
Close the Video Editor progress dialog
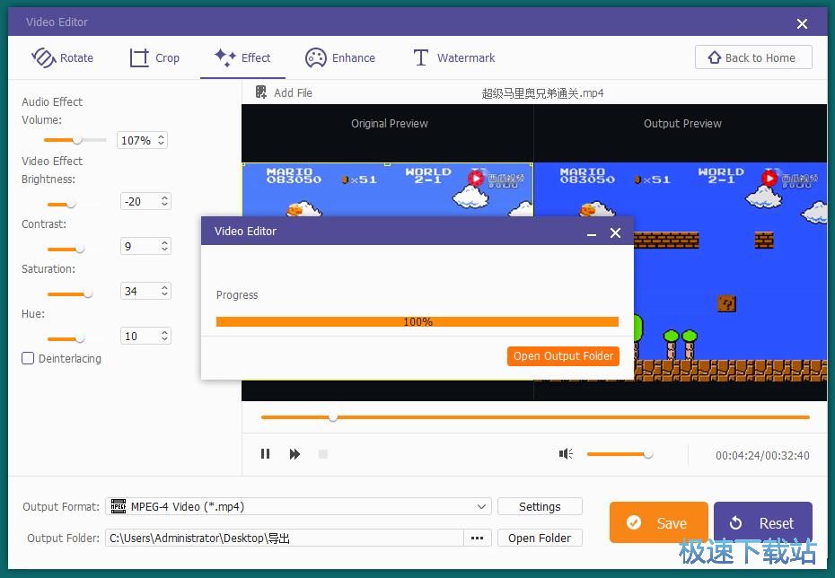616,233
